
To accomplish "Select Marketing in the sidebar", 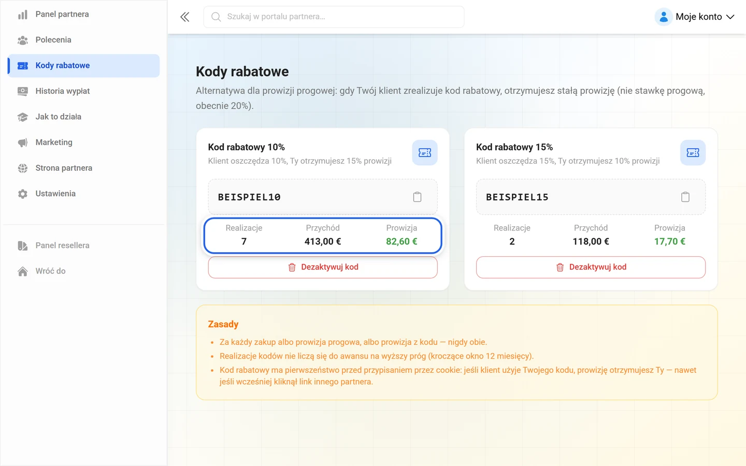I will [84, 142].
